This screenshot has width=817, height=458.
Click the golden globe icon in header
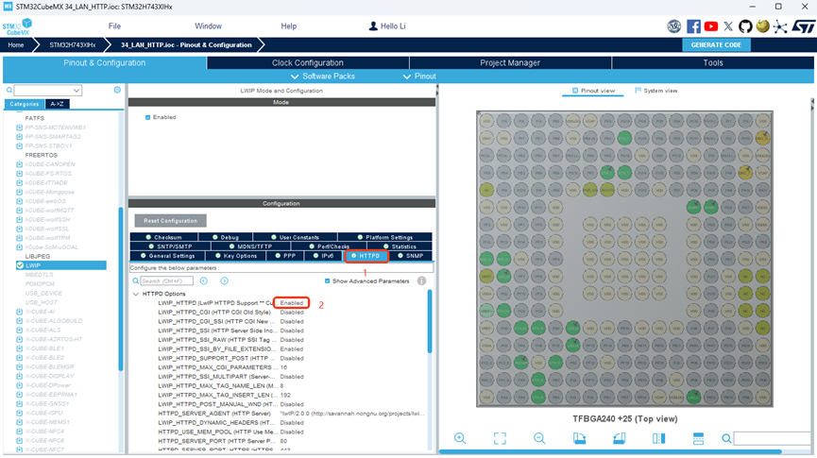pyautogui.click(x=762, y=26)
